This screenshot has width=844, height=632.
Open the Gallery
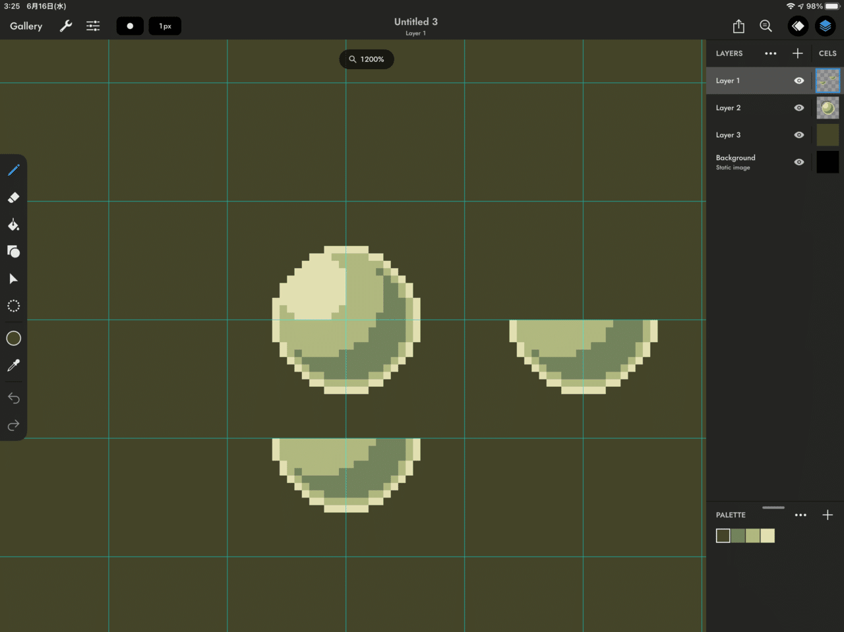click(26, 26)
